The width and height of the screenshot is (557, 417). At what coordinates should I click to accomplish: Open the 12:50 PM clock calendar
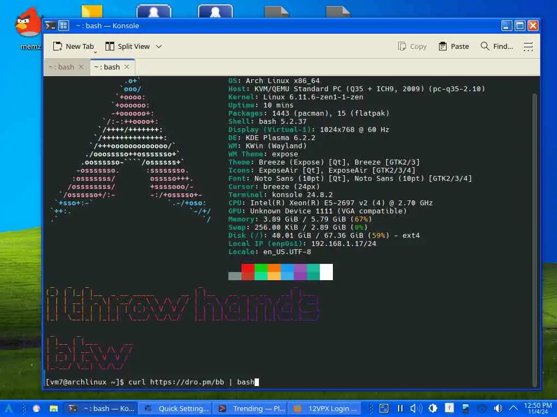[538, 408]
